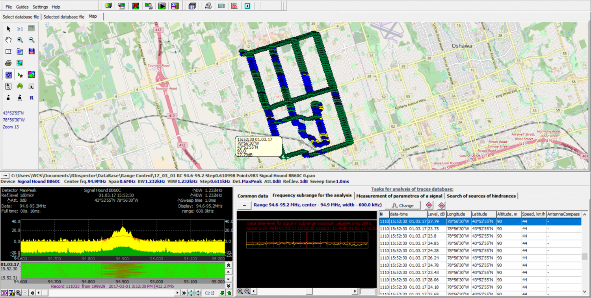This screenshot has width=591, height=298.
Task: Click the printer icon in map toolbox
Action: pos(8,63)
